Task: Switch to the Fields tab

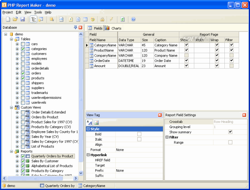Action: tap(95, 28)
